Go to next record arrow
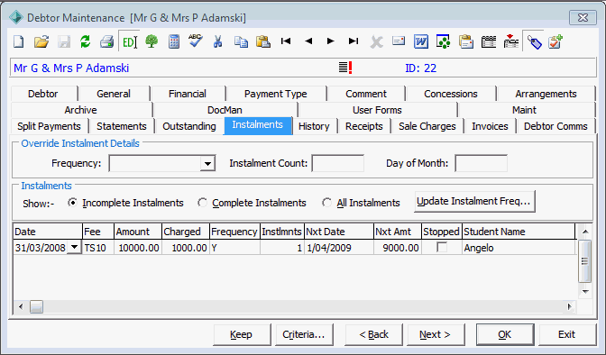The width and height of the screenshot is (606, 355). coord(330,41)
